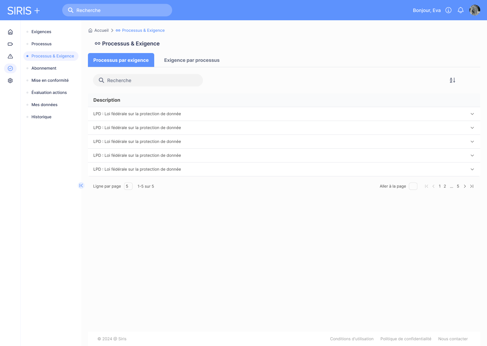Open Politique de confidentialité link
Viewport: 487px width, 346px height.
coord(405,339)
